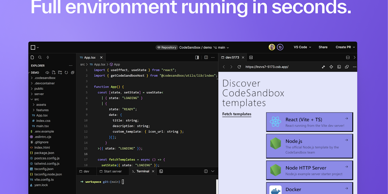The width and height of the screenshot is (388, 194).
Task: Go forward in the preview browser
Action: pyautogui.click(x=232, y=67)
